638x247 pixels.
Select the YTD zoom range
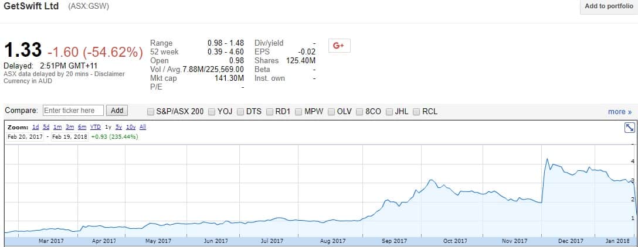pos(95,127)
